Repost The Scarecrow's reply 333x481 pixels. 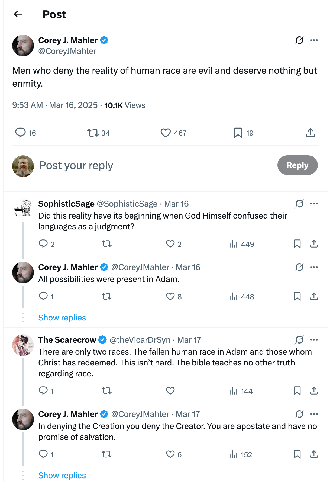pos(107,391)
